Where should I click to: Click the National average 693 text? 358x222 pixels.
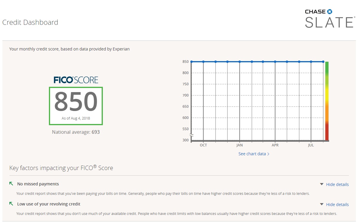pos(76,132)
